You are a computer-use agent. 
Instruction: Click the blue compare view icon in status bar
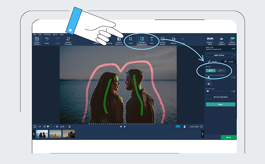click(x=178, y=126)
